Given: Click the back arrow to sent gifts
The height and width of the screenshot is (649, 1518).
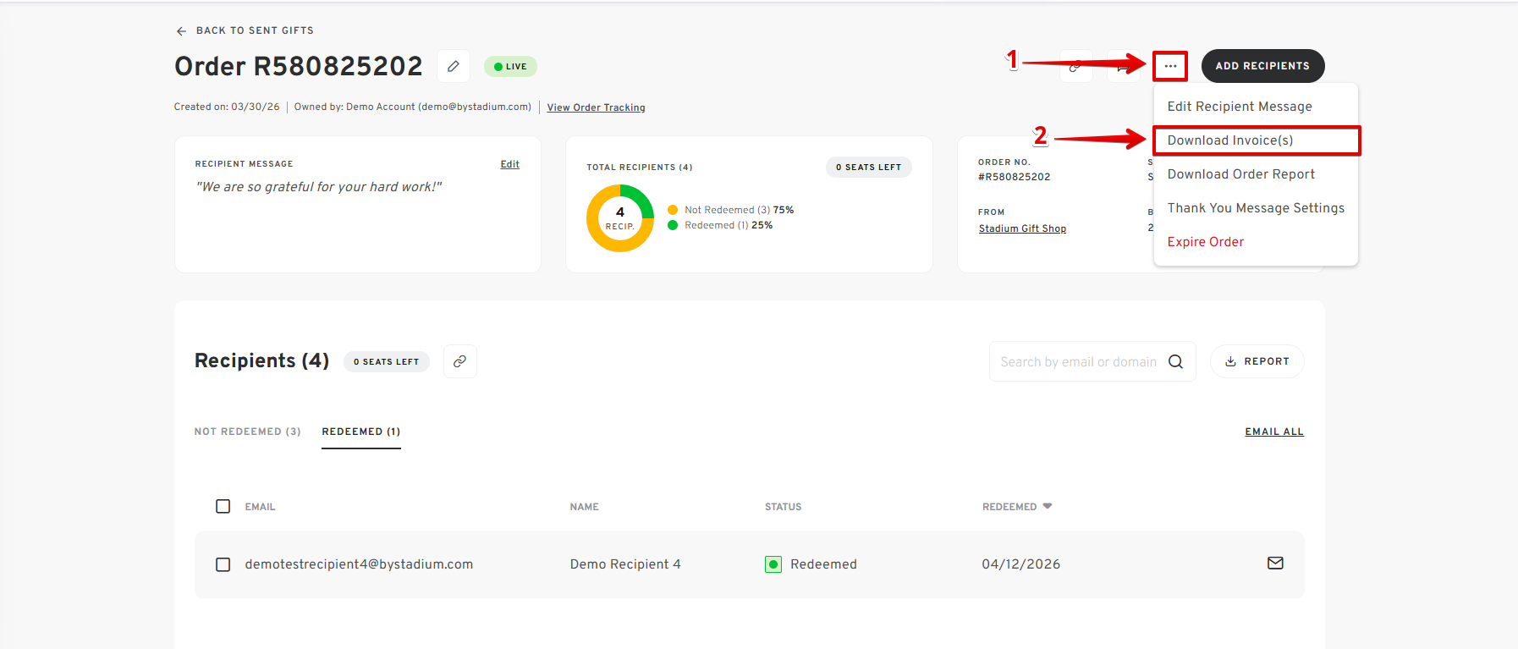Looking at the screenshot, I should coord(181,30).
